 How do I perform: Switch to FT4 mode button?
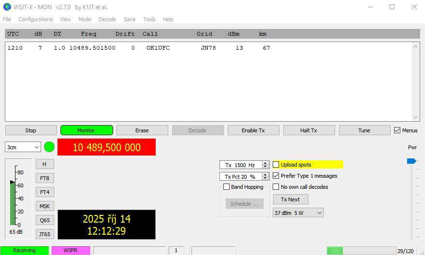click(x=44, y=192)
